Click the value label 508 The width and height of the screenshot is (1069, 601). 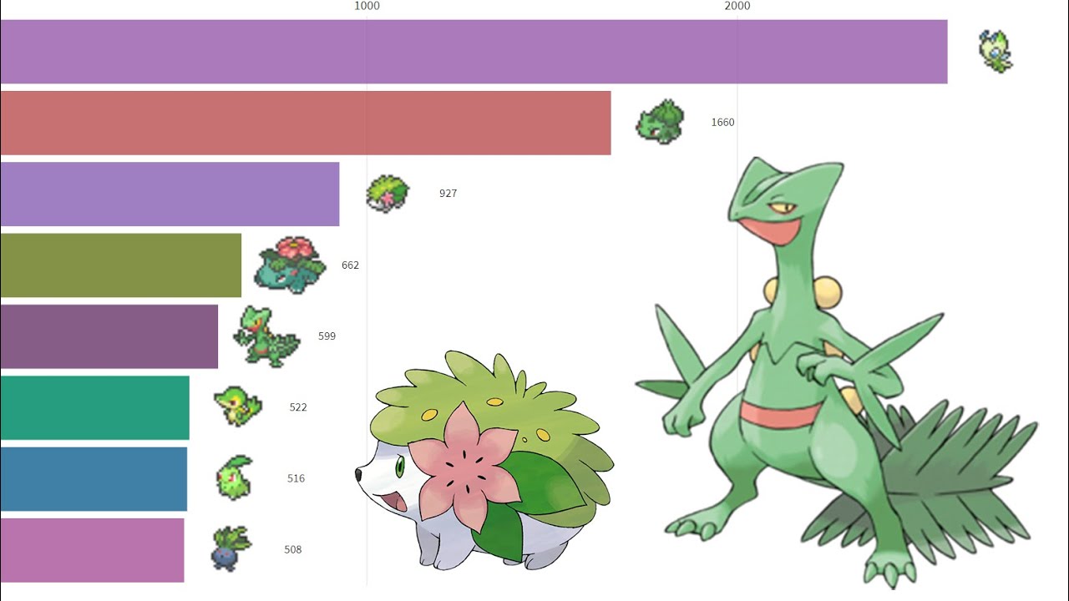tap(292, 550)
